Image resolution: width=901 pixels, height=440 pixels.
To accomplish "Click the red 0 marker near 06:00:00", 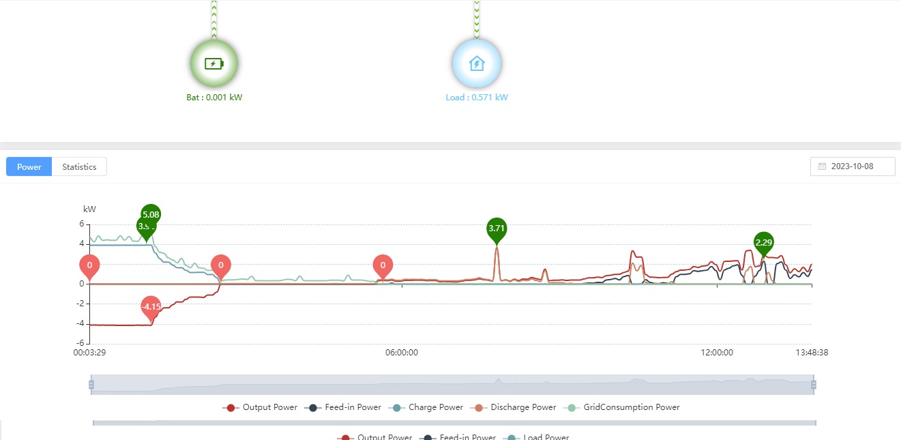I will 383,265.
